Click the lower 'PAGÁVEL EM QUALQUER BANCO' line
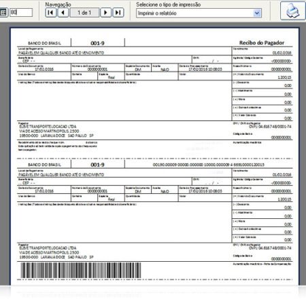Viewport: 306px width, 306px height. tap(61, 175)
